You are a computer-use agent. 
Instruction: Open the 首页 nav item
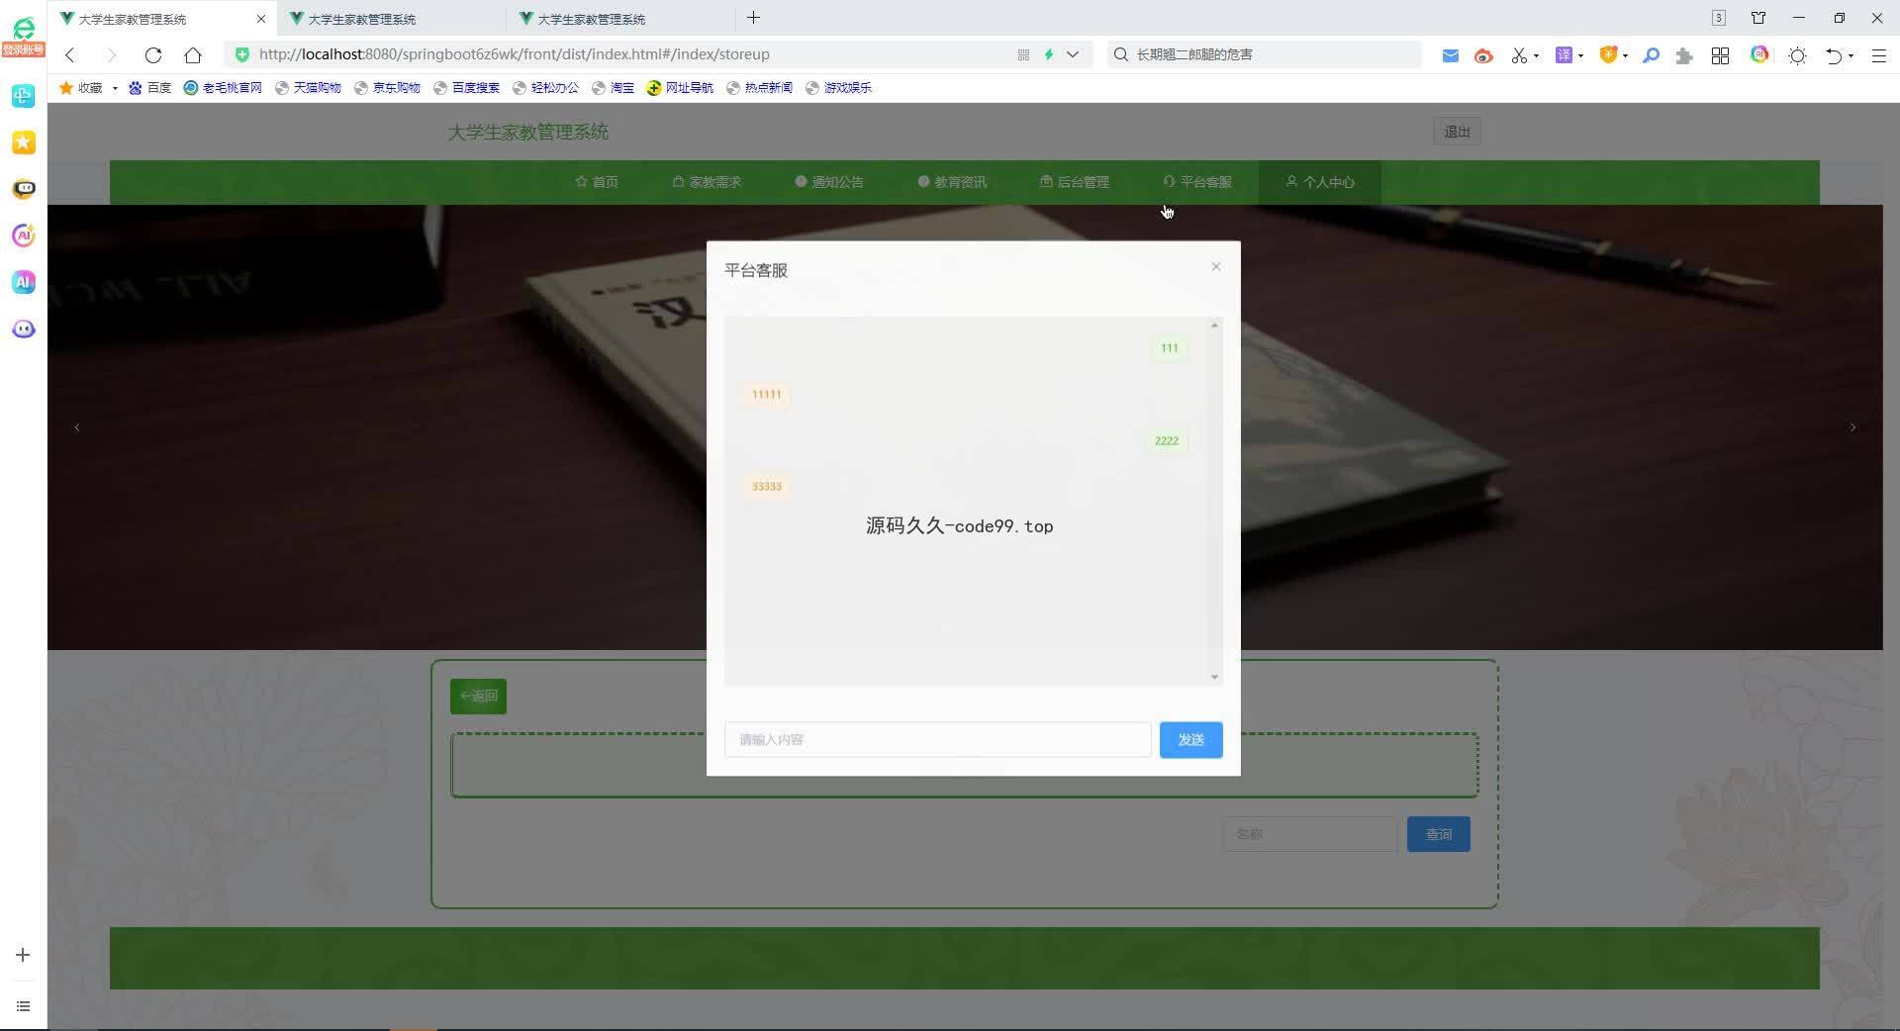coord(597,182)
